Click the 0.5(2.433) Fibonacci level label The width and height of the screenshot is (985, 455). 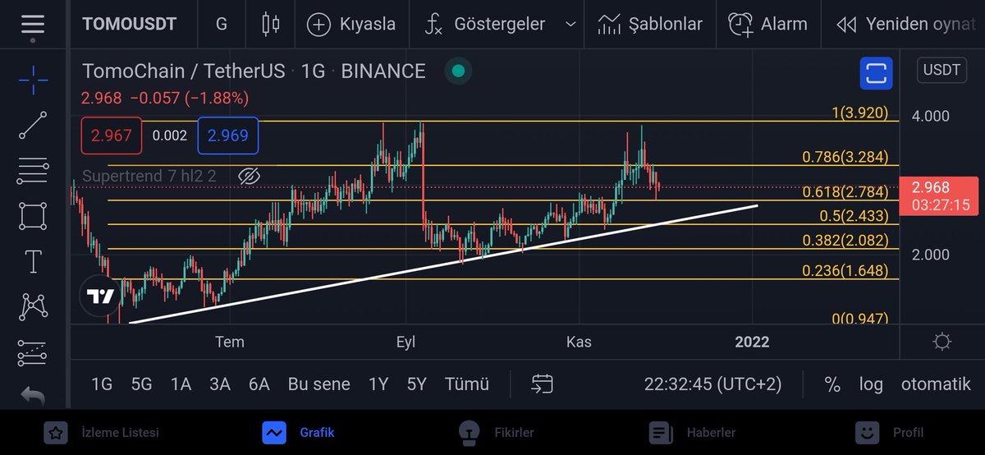(854, 216)
